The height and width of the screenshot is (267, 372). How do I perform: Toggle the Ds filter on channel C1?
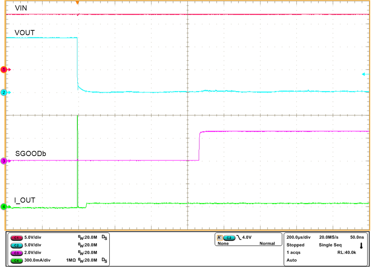tap(105, 237)
